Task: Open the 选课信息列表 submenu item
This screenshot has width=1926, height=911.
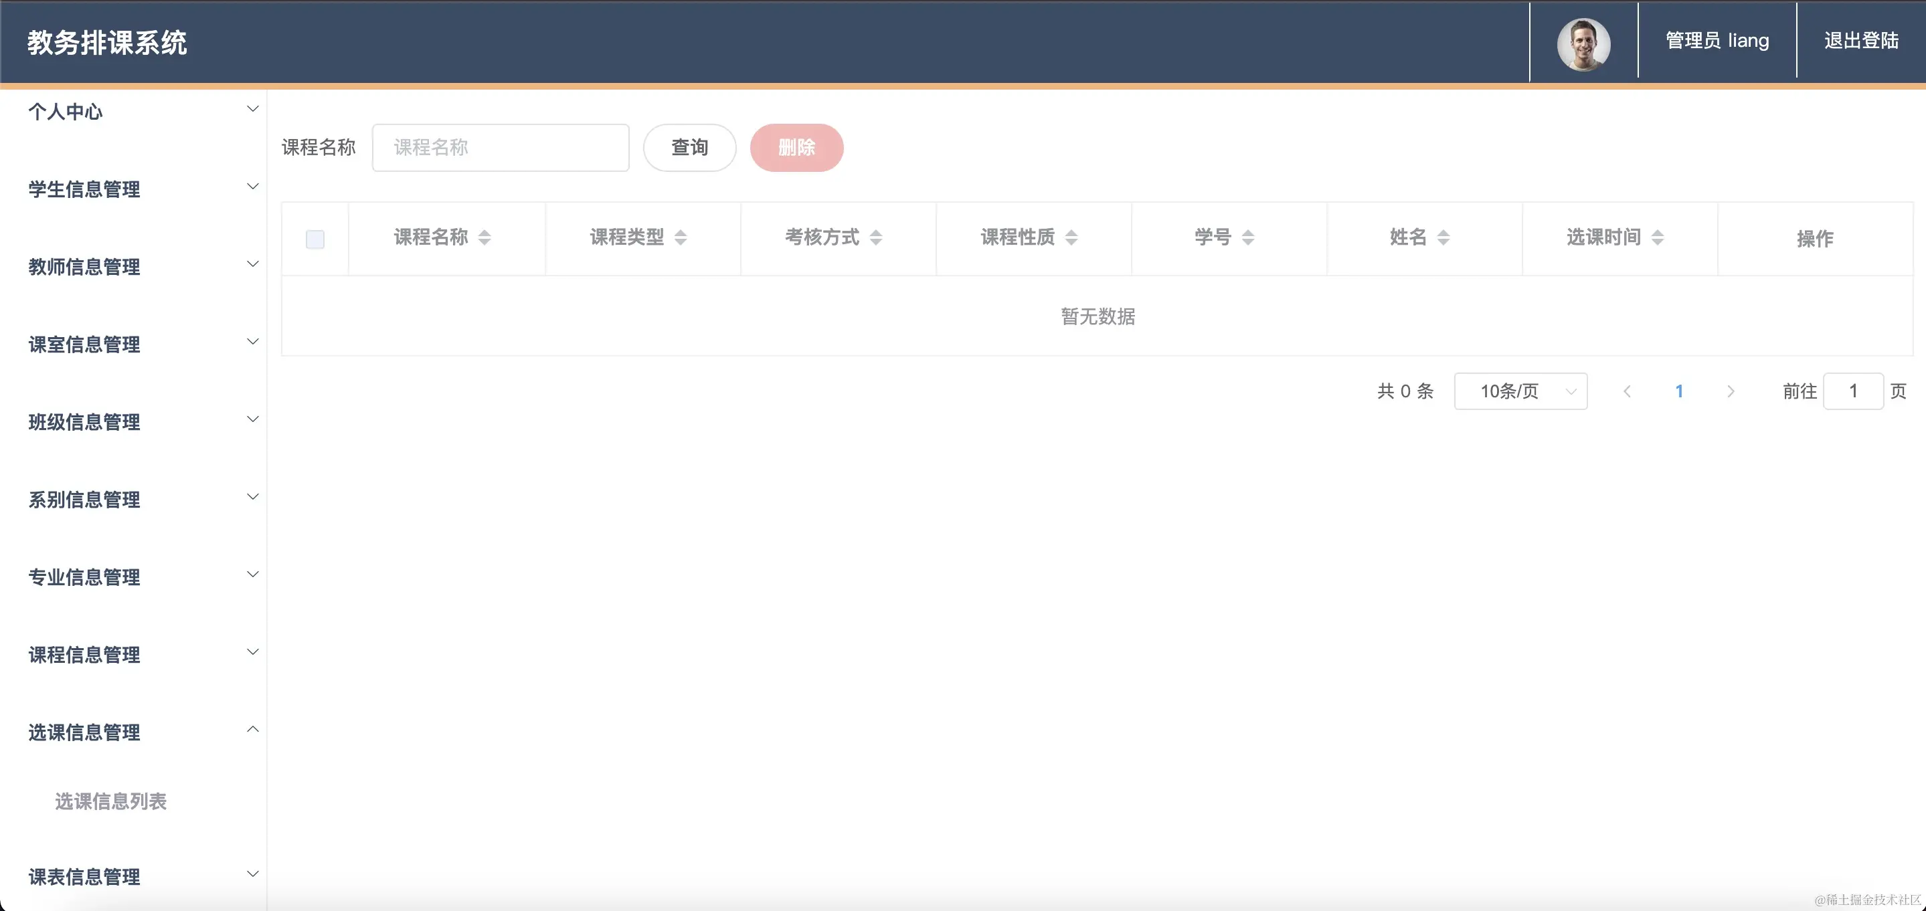Action: (x=110, y=801)
